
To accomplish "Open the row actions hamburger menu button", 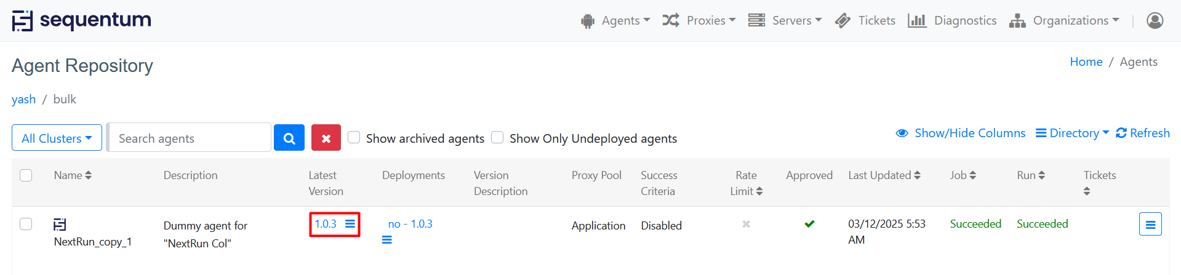I will [x=1150, y=225].
